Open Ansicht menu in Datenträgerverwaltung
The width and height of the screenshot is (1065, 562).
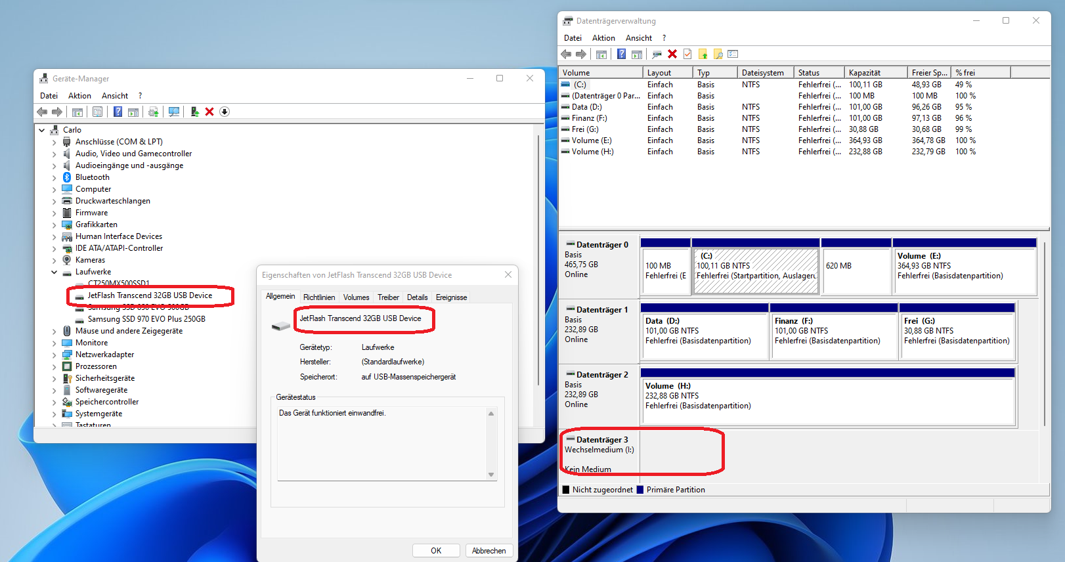click(x=638, y=38)
